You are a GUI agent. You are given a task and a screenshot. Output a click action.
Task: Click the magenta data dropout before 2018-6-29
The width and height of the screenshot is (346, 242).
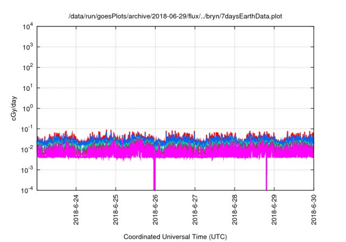[267, 174]
